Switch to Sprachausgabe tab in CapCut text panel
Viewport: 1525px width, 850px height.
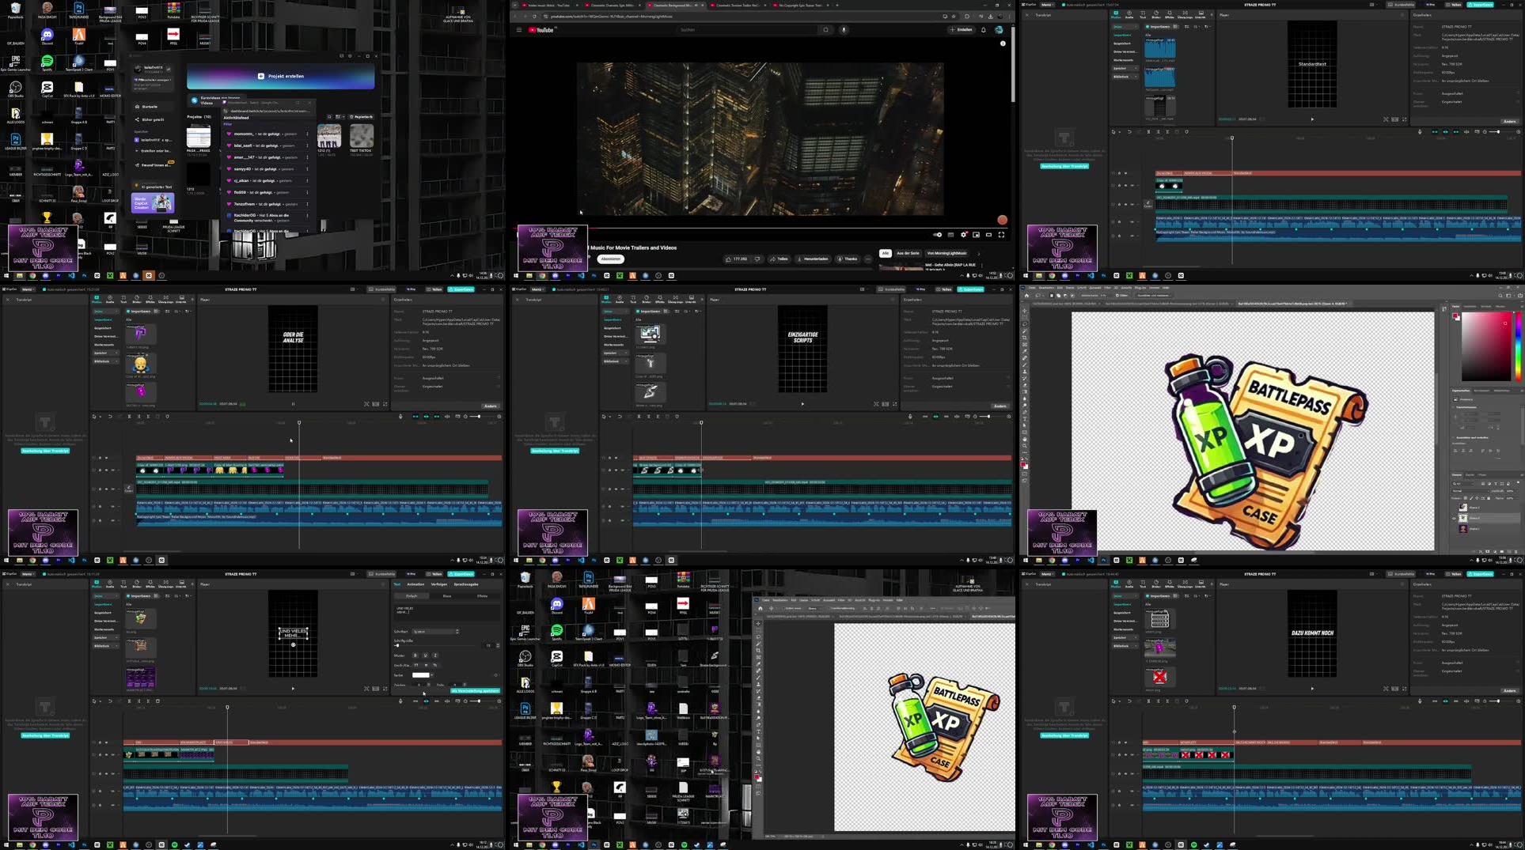click(x=466, y=584)
